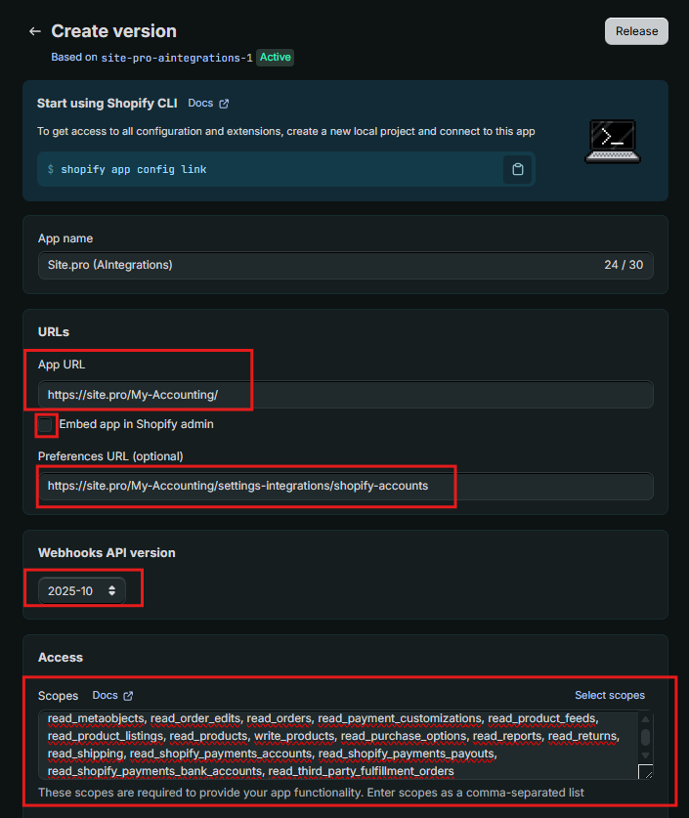Open the Scopes Docs link
Image resolution: width=689 pixels, height=818 pixels.
click(x=105, y=696)
